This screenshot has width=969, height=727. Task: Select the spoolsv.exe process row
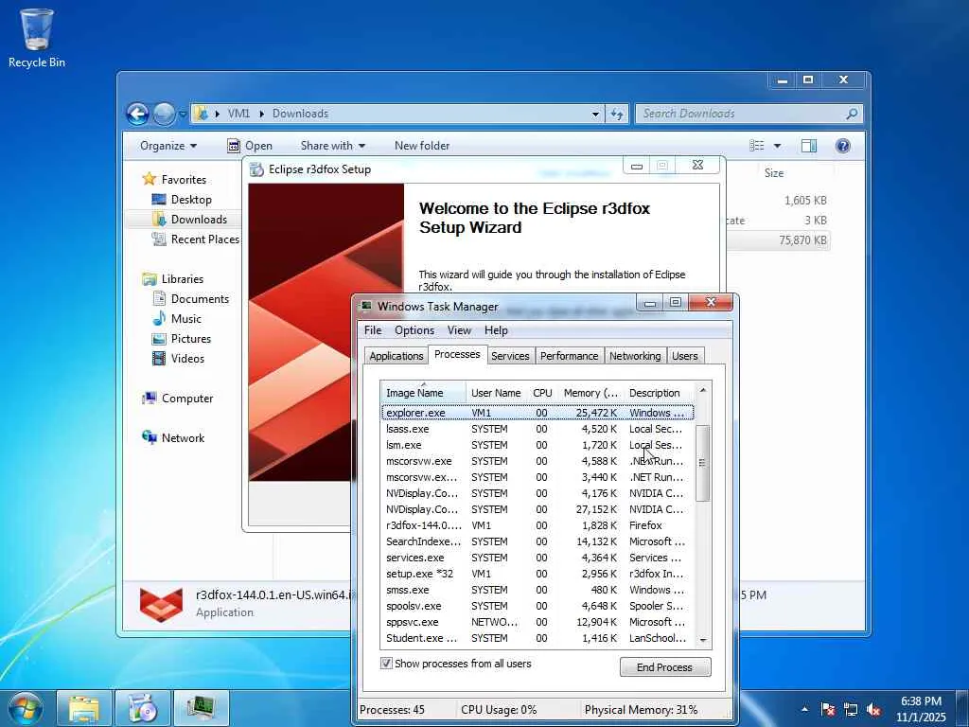coord(537,606)
